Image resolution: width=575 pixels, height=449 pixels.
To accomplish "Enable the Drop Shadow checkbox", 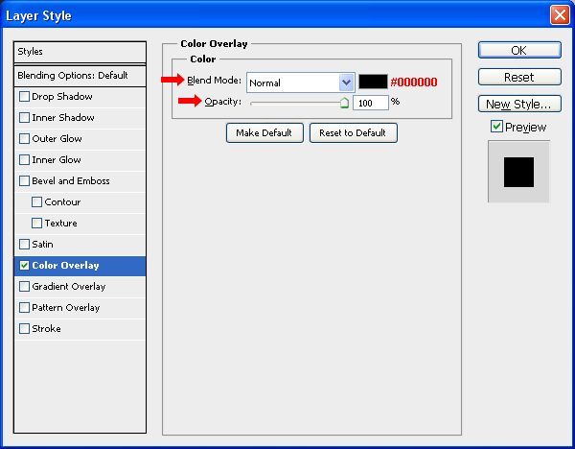I will click(x=25, y=97).
